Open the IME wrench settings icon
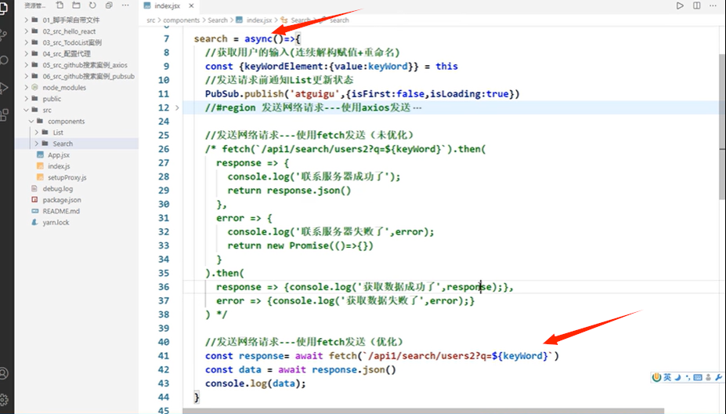Image resolution: width=726 pixels, height=414 pixels. coord(719,377)
